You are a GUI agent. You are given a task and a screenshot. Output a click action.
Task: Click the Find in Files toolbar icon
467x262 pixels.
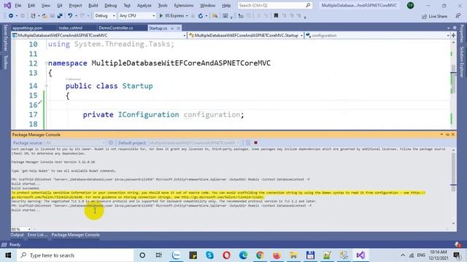point(215,16)
